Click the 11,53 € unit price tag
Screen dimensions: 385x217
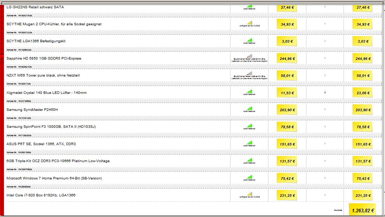pos(287,93)
